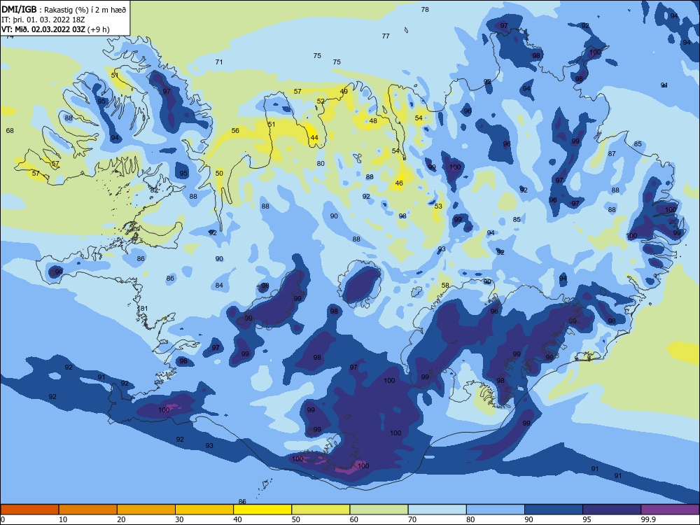Choose the medium blue 90–95 legend band
The image size is (700, 525).
coord(554,510)
